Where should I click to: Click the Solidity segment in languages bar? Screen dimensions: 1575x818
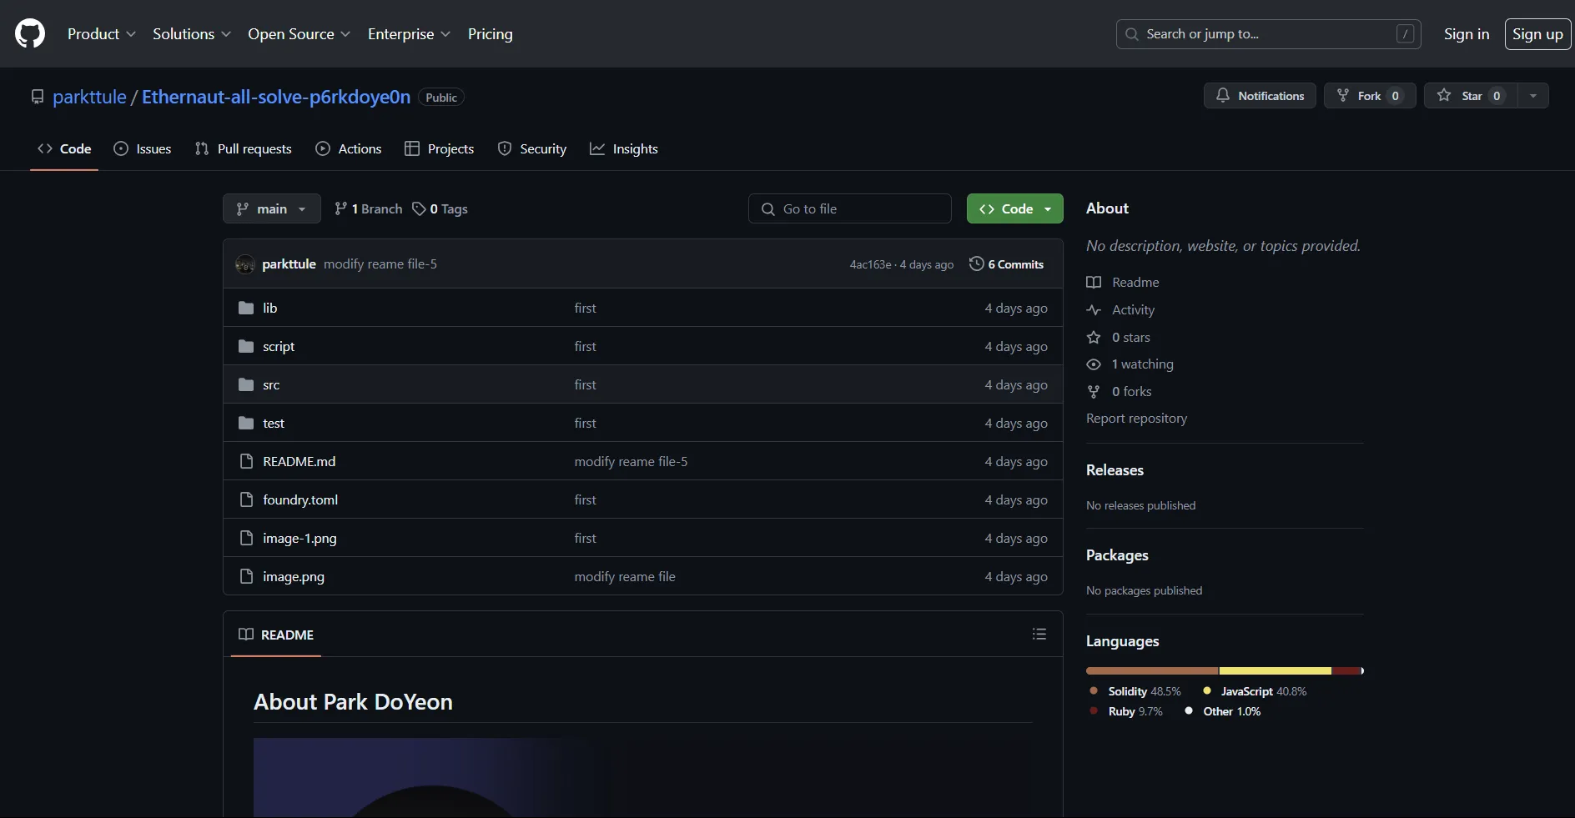(1151, 671)
